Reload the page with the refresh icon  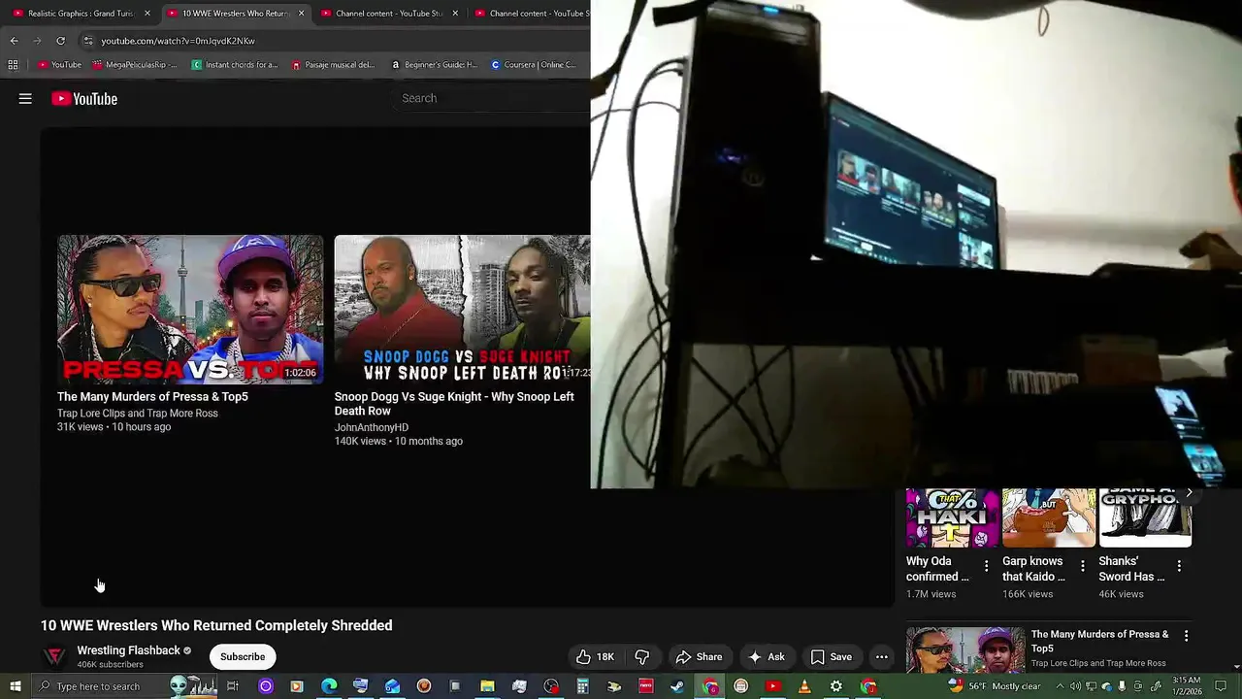(60, 41)
